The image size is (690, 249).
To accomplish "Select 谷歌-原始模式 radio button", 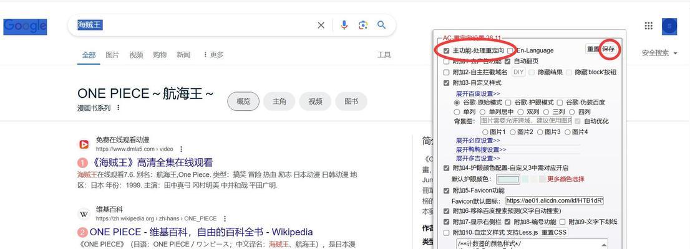I will (x=457, y=102).
